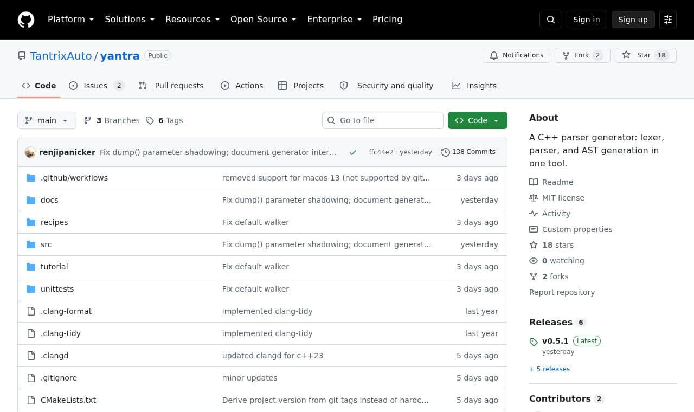Click the Notifications bell button
The height and width of the screenshot is (412, 694).
point(516,55)
